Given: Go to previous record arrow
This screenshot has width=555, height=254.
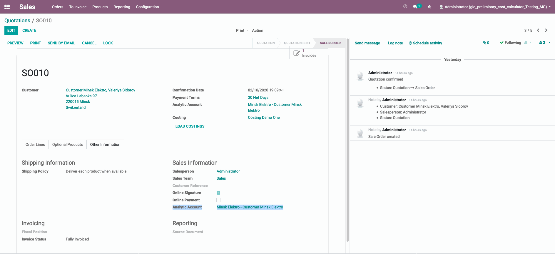Looking at the screenshot, I should click(538, 30).
